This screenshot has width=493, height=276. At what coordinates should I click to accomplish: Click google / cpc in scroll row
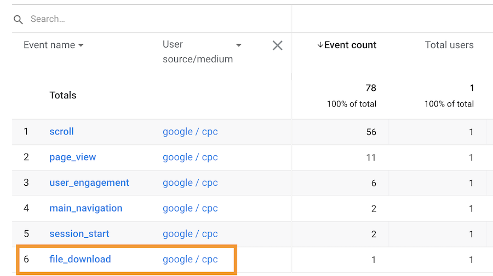(x=190, y=132)
